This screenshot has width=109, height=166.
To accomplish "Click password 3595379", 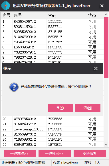I will tap(55, 134).
